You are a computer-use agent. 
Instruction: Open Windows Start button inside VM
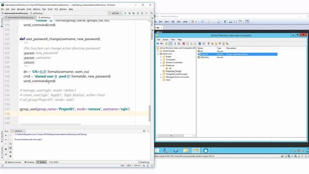157,150
